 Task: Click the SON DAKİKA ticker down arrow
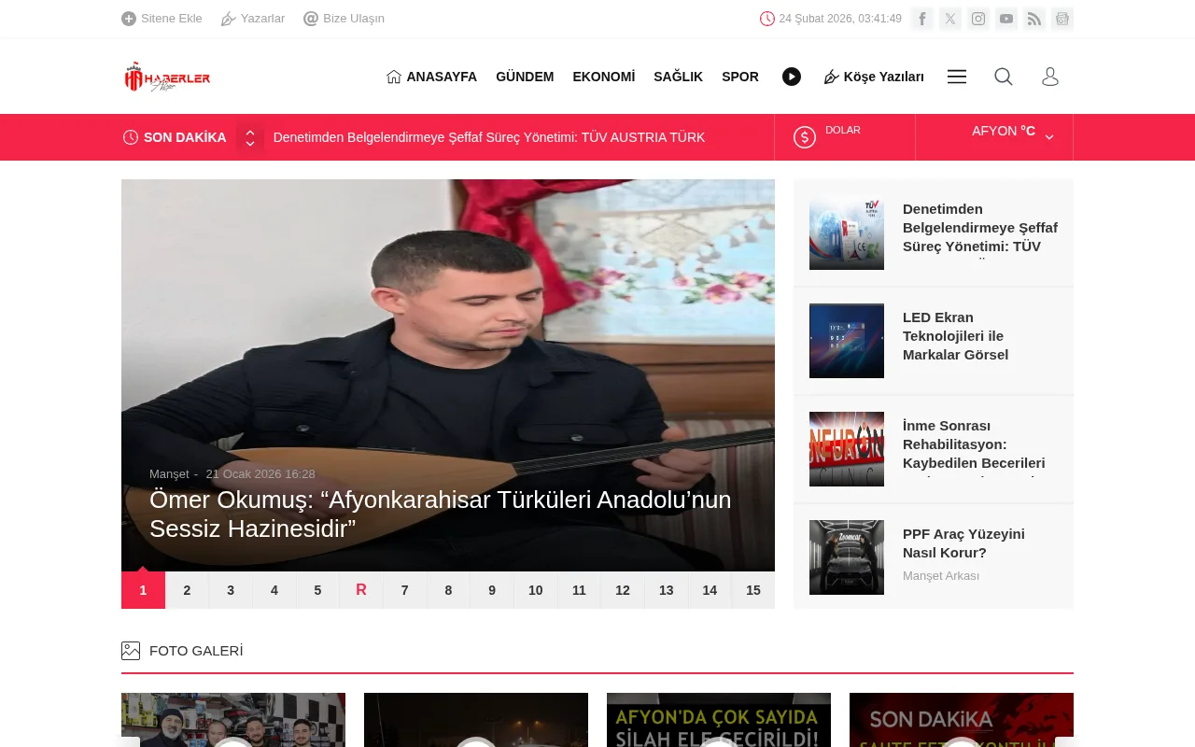tap(250, 144)
